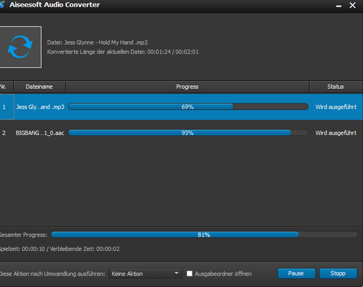Viewport: 363px width, 287px height.
Task: Click the 81% overall progress bar
Action: click(204, 234)
